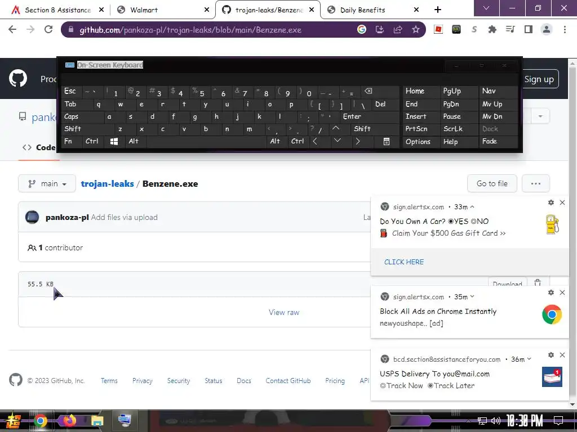
Task: Toggle left Alt key on on-screen keyboard
Action: point(136,141)
